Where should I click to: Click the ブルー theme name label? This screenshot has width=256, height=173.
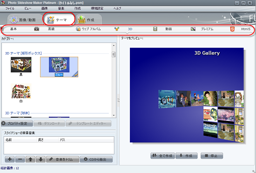[x=59, y=75]
